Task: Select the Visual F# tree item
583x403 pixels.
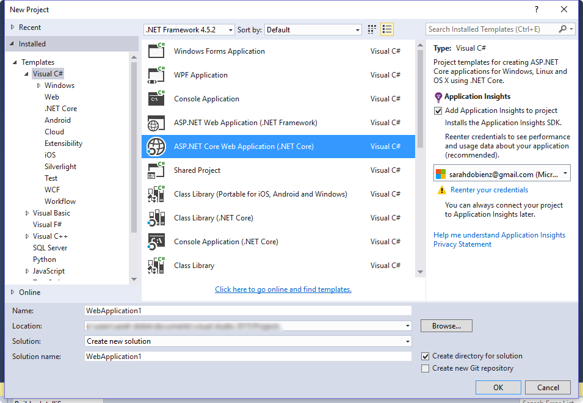Action: 47,225
